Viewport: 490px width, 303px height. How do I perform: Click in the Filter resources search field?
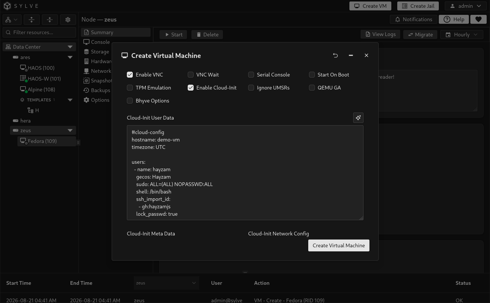[x=39, y=32]
